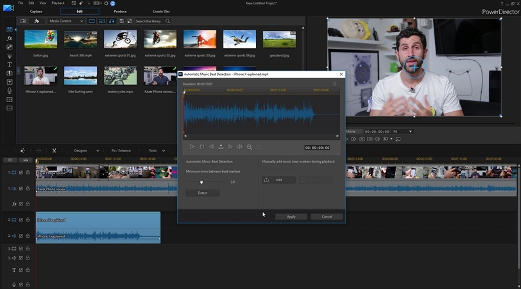
Task: Click the Fix / Enhance button
Action: point(121,151)
